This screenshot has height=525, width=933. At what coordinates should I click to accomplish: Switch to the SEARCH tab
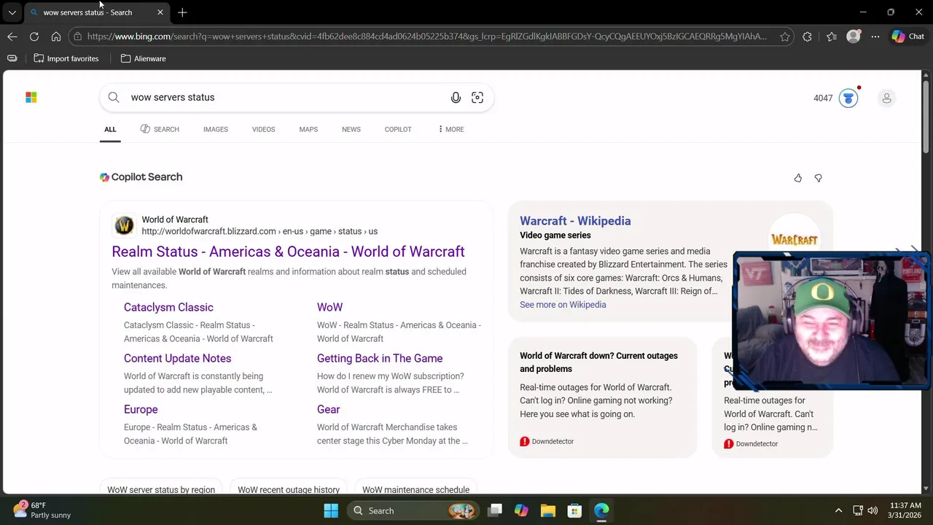point(160,129)
